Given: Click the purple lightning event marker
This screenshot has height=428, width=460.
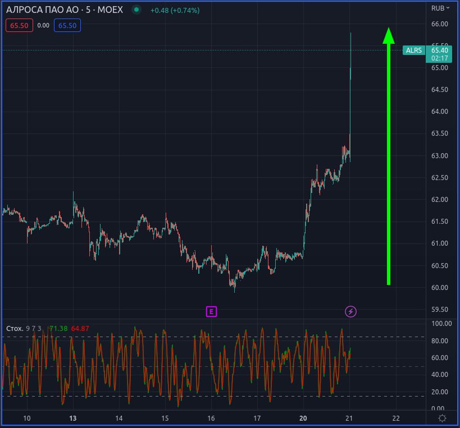Looking at the screenshot, I should [x=350, y=311].
